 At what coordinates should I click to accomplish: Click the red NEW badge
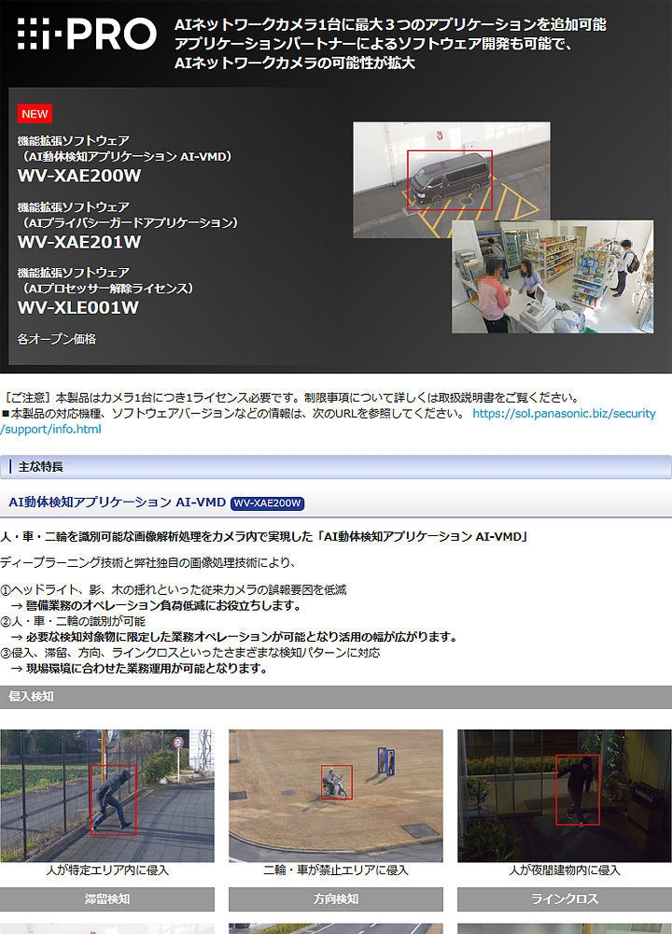[x=35, y=114]
